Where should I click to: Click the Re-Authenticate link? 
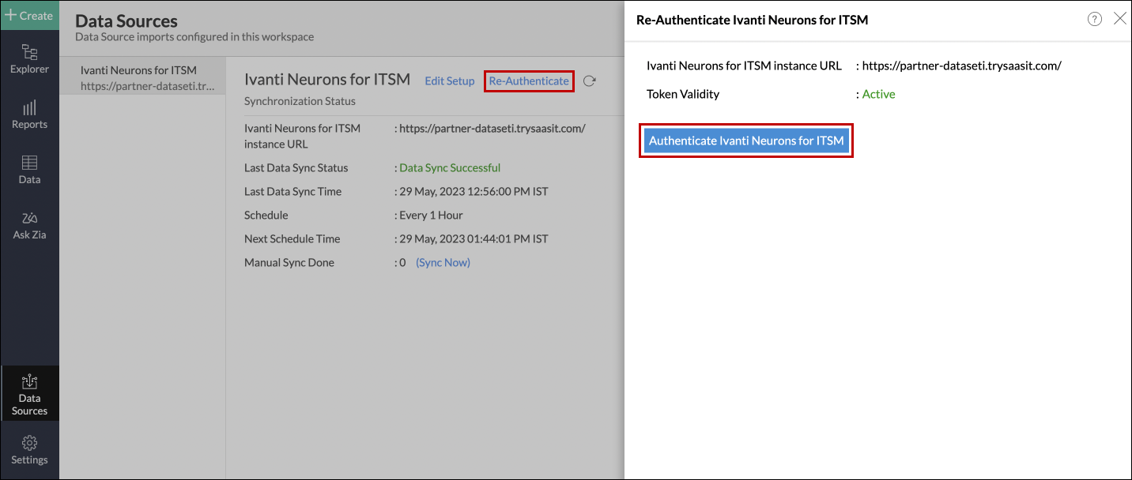[x=528, y=80]
